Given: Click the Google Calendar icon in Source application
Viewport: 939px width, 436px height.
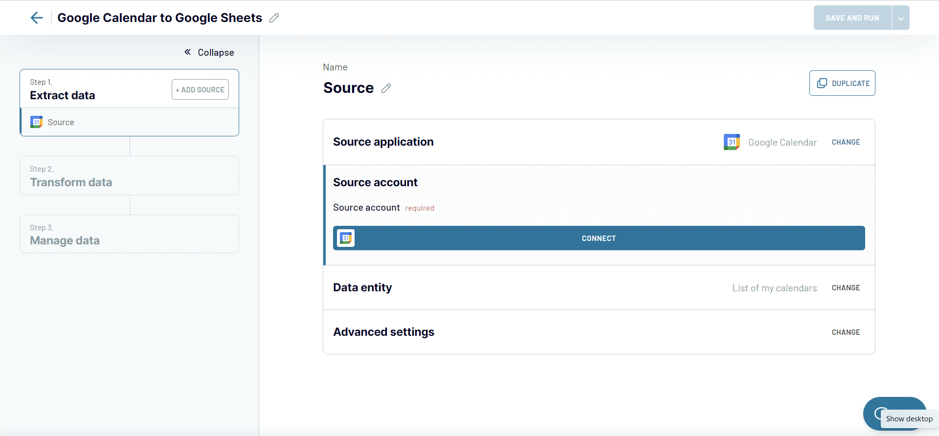Looking at the screenshot, I should click(732, 142).
